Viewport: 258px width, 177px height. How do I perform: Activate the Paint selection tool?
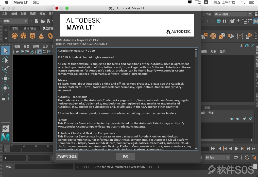coord(5,69)
